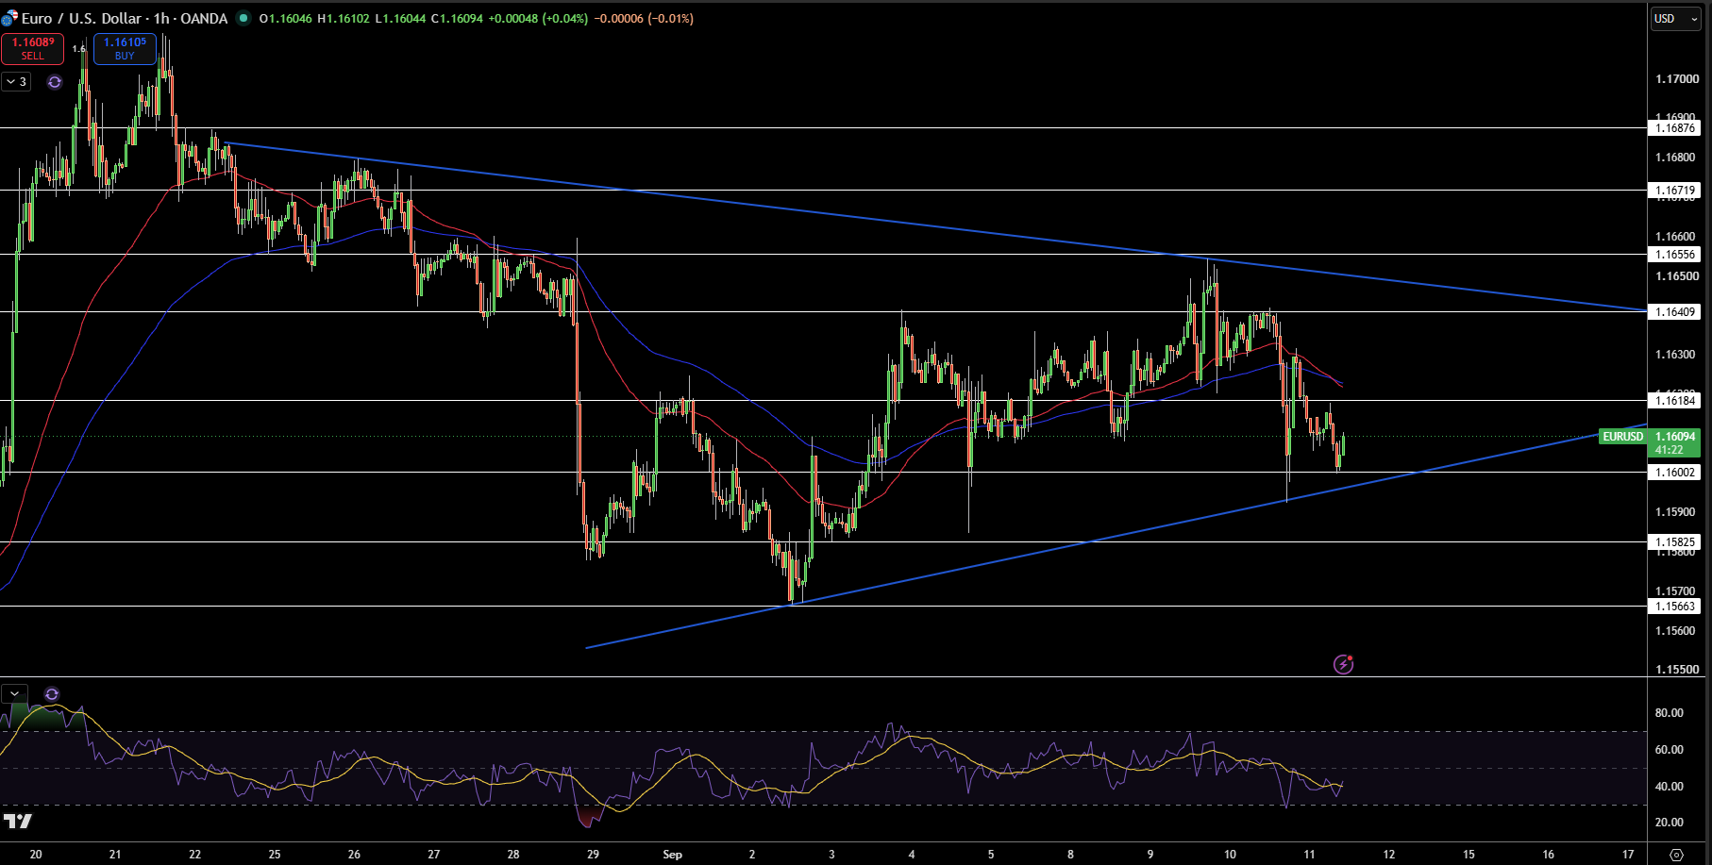The height and width of the screenshot is (865, 1712).
Task: Click the +0.00048 (+0.04%) green change value
Action: (538, 19)
